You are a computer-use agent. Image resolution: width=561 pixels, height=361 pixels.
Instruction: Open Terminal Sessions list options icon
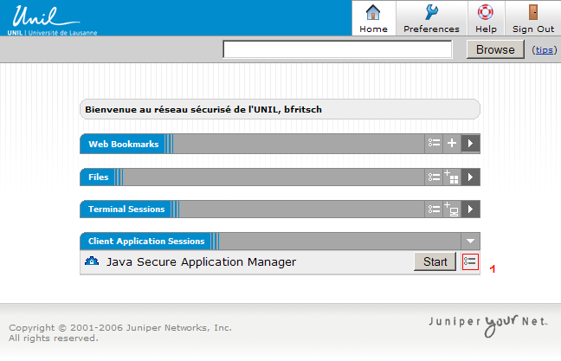point(435,210)
